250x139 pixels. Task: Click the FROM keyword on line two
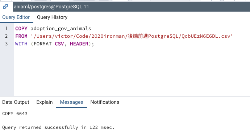point(21,36)
